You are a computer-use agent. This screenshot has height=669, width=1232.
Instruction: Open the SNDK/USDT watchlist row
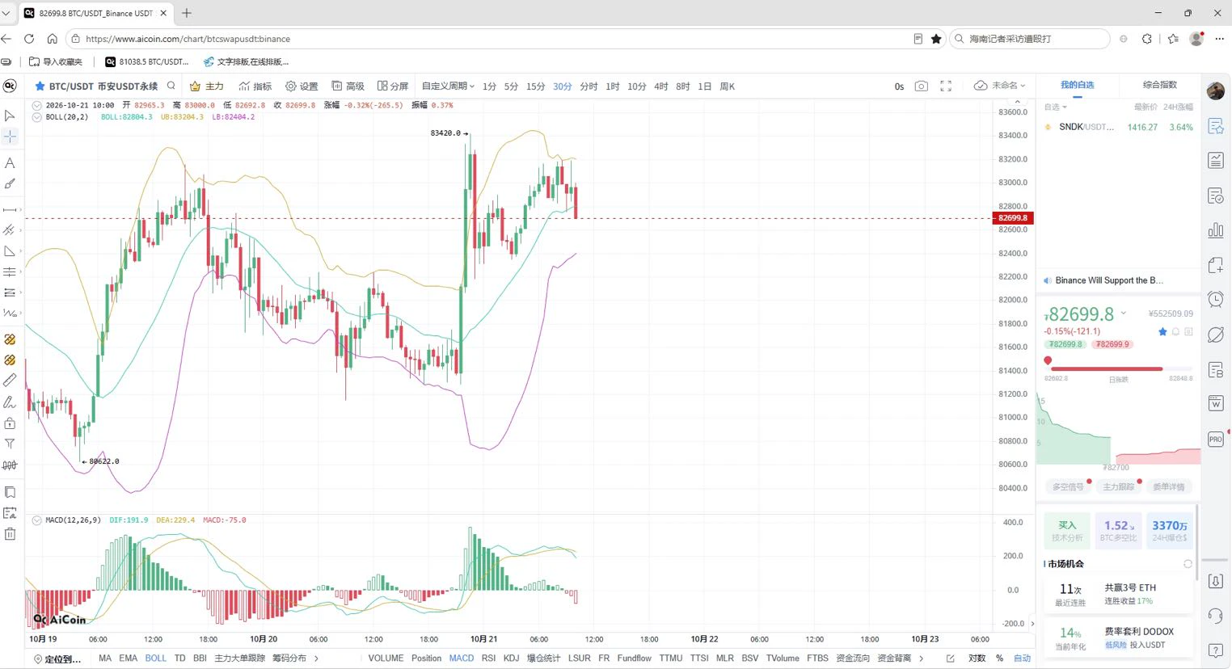[x=1118, y=127]
